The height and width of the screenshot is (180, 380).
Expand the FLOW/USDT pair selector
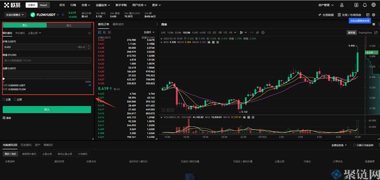[x=45, y=15]
